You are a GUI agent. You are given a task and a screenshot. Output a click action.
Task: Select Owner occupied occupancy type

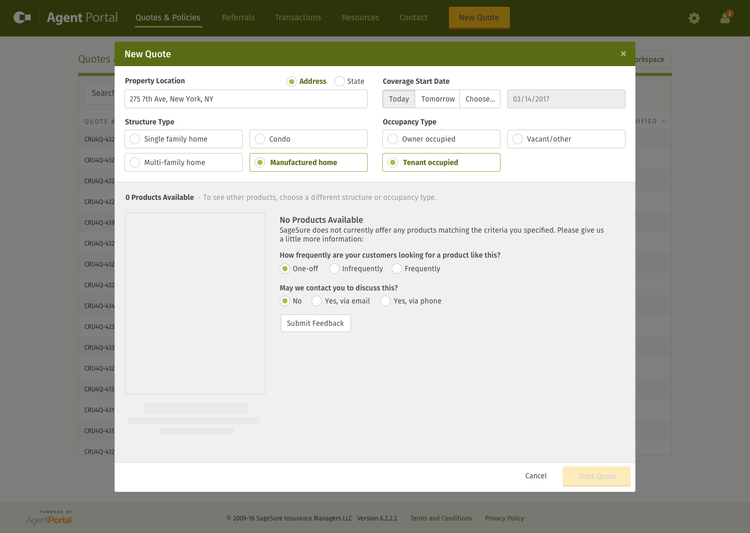click(x=441, y=139)
